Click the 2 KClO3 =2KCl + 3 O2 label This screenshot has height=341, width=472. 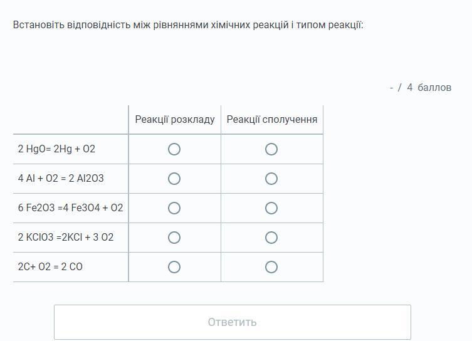66,237
